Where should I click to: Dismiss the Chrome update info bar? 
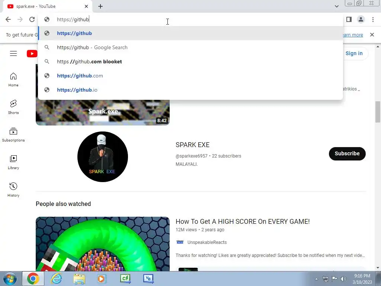[372, 35]
